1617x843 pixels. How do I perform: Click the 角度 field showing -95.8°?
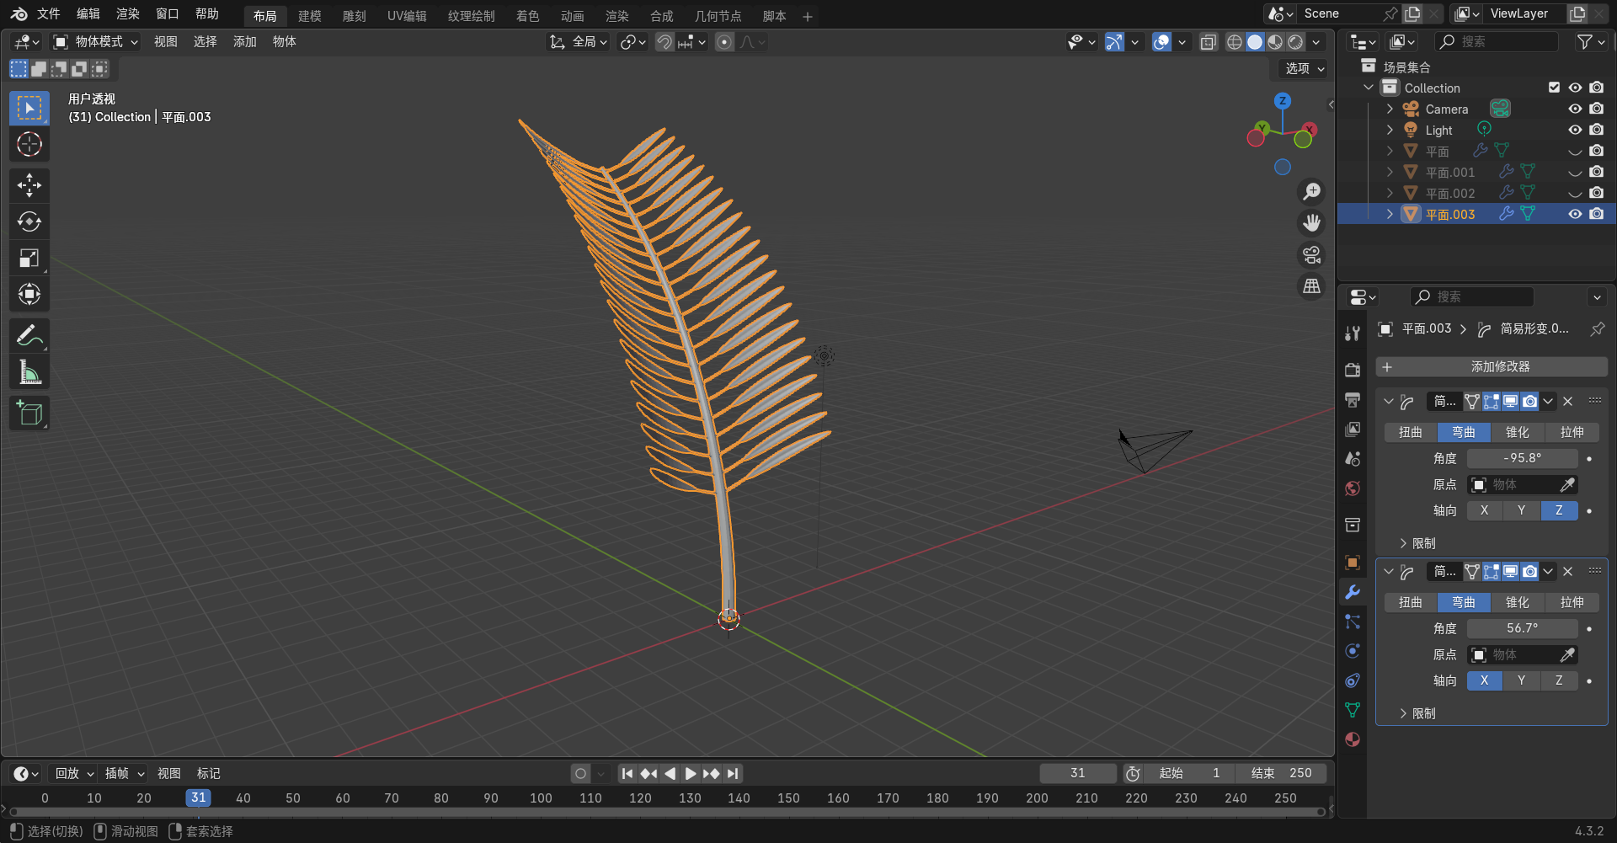(x=1522, y=458)
